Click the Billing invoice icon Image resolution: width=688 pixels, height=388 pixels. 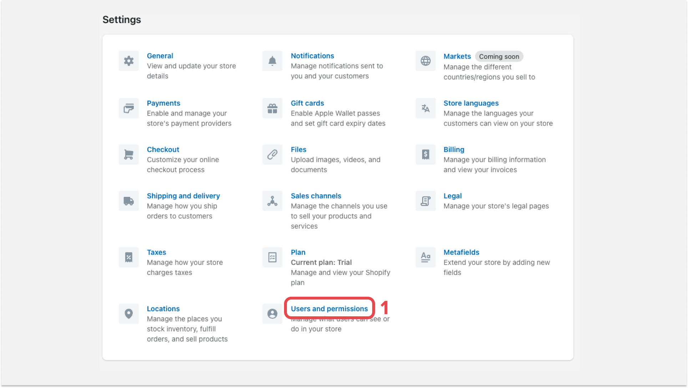[425, 154]
